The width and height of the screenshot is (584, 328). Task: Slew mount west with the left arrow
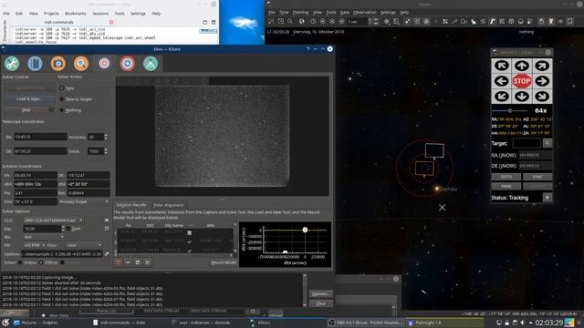tap(502, 81)
